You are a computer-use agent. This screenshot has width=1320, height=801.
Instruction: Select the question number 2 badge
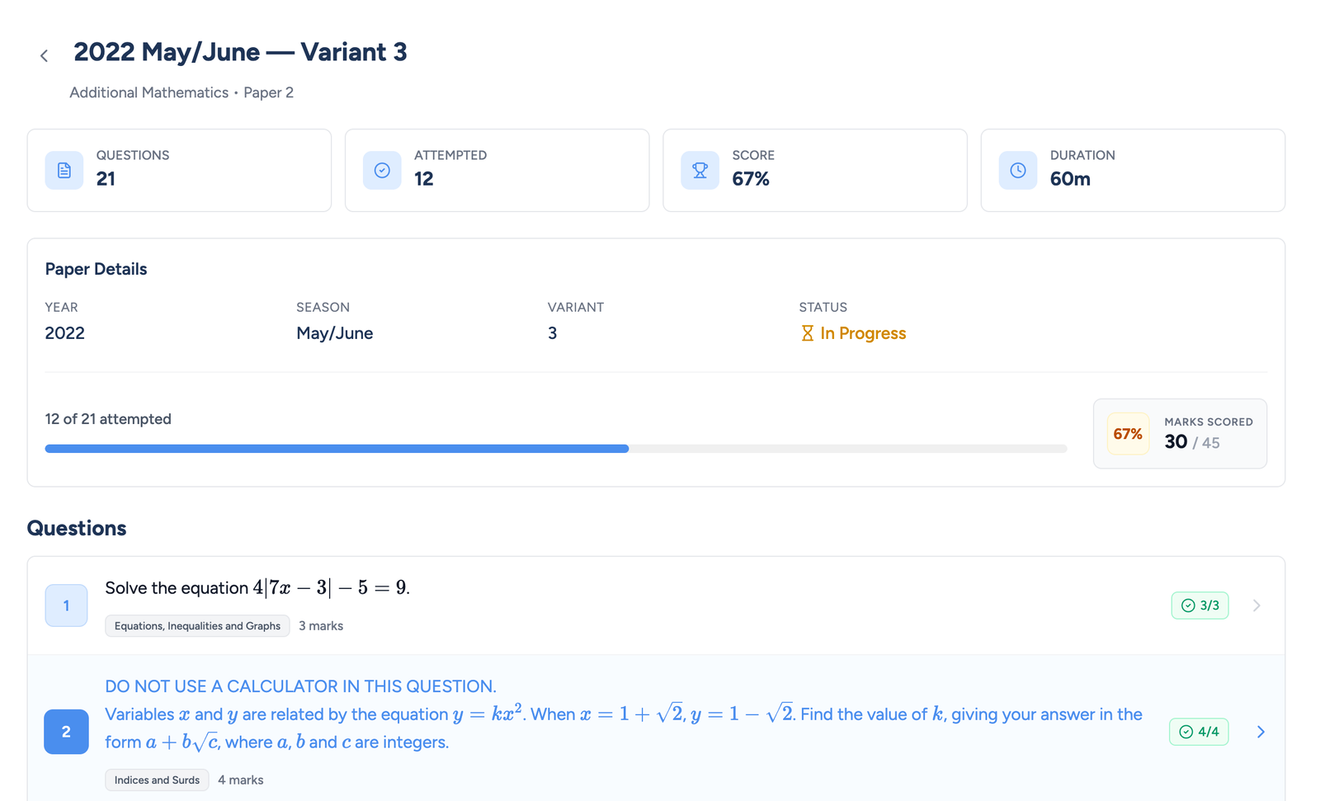tap(66, 732)
